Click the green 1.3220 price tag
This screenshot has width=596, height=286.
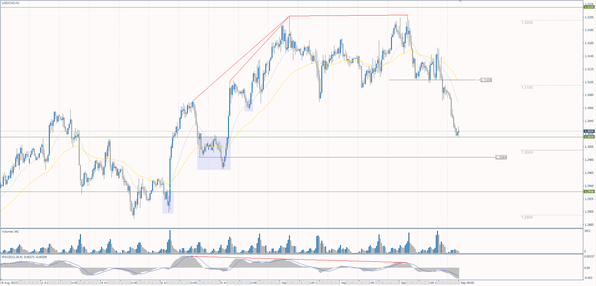pos(589,7)
